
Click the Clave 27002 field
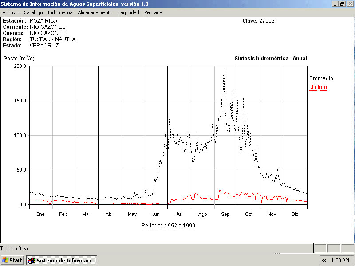click(258, 21)
